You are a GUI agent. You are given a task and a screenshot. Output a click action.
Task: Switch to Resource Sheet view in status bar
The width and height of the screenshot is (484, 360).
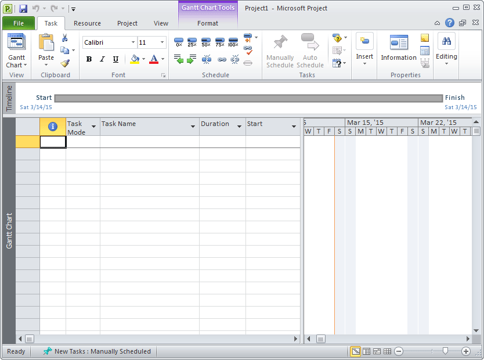point(388,351)
